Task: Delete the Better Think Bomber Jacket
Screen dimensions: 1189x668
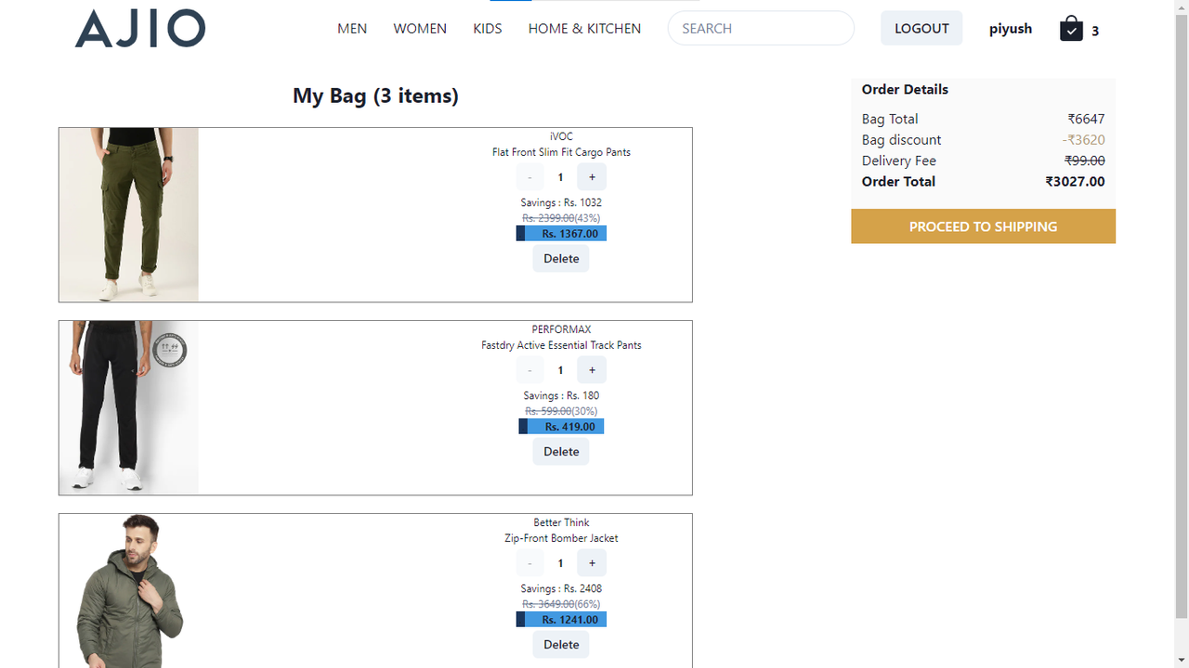Action: [x=561, y=645]
